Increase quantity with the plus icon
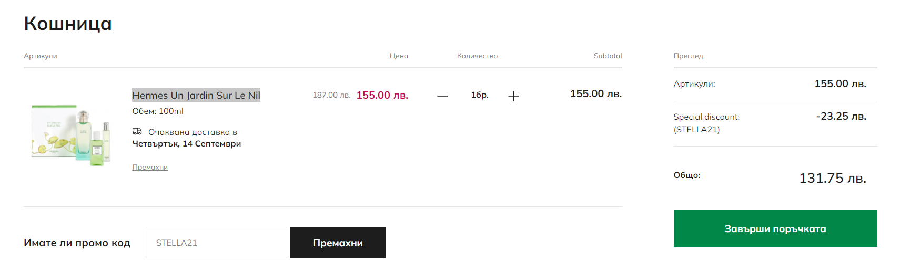The width and height of the screenshot is (900, 272). point(513,96)
